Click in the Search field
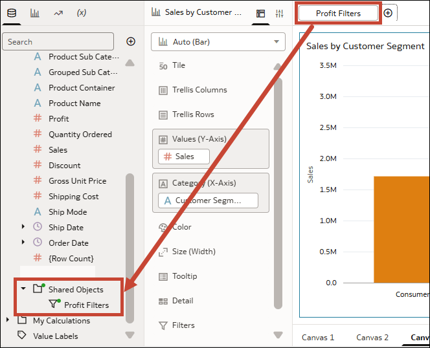The height and width of the screenshot is (348, 430). [58, 41]
